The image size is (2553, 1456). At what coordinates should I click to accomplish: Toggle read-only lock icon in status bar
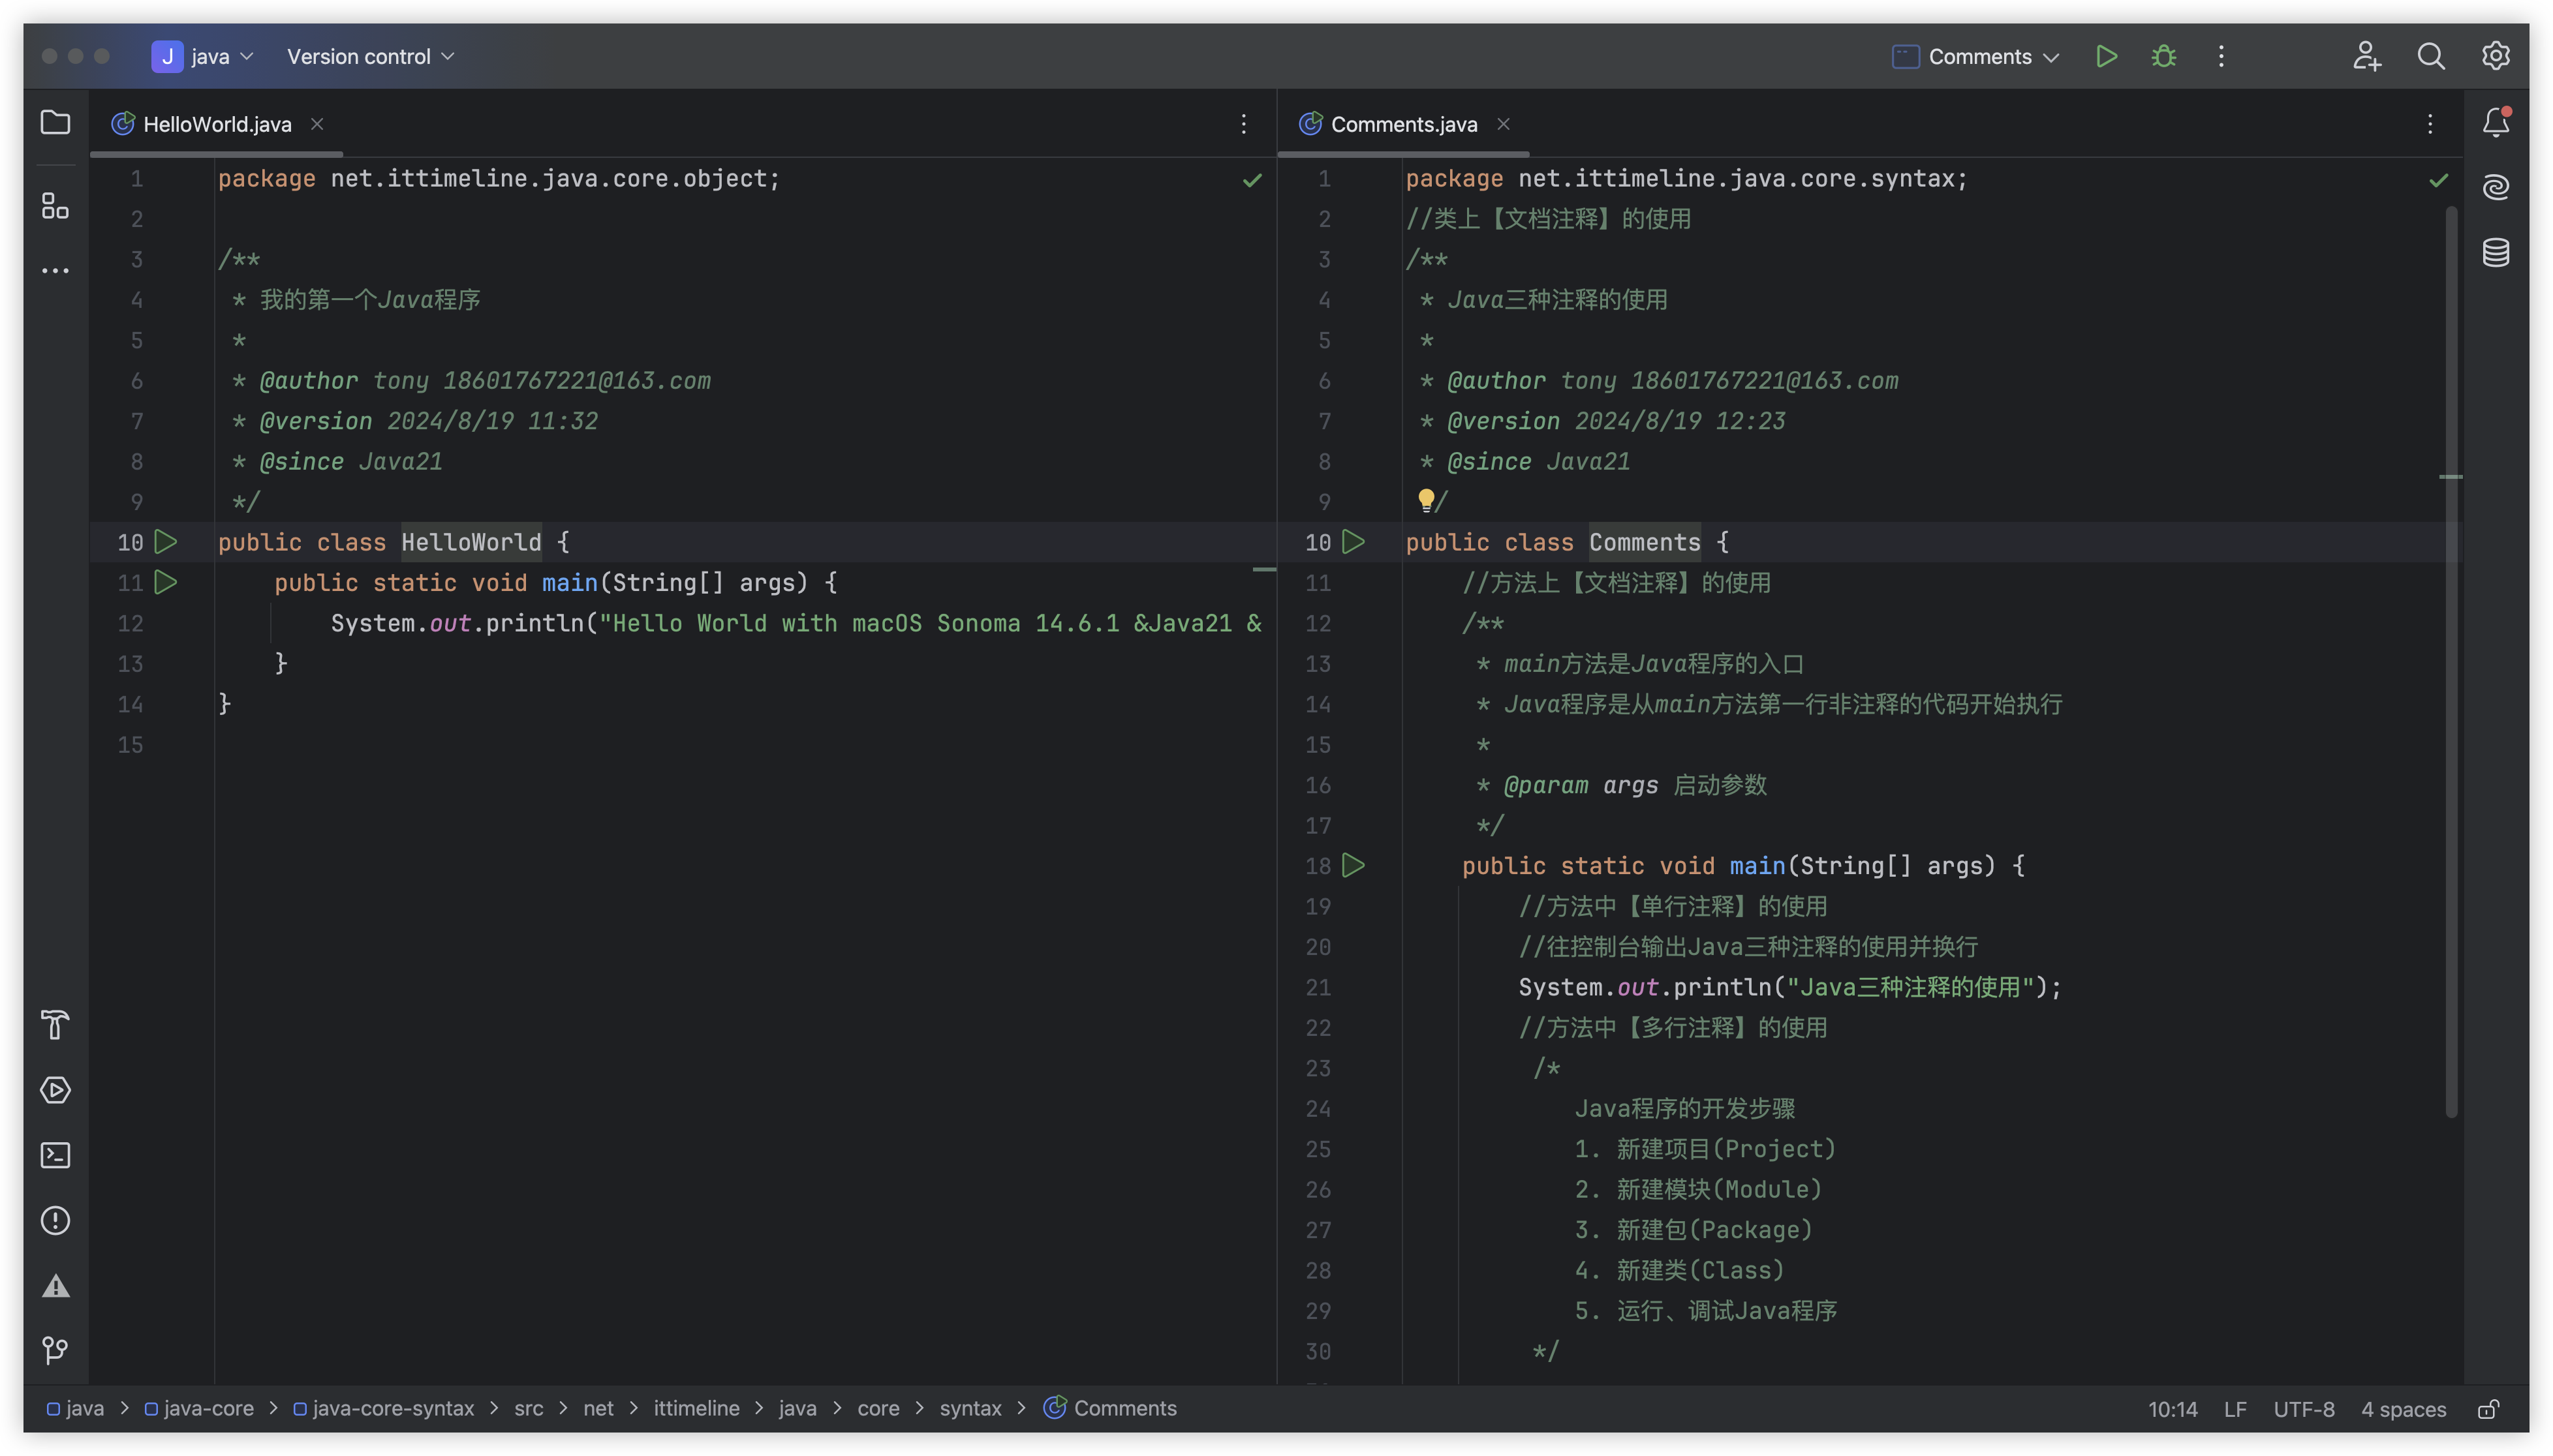pyautogui.click(x=2489, y=1409)
